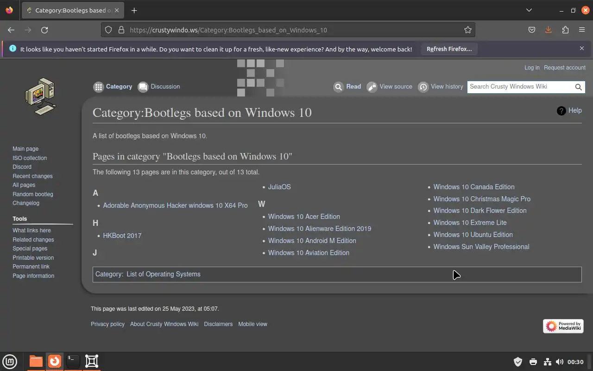The width and height of the screenshot is (593, 371).
Task: Open Windows 10 Aviation Edition
Action: tap(309, 253)
